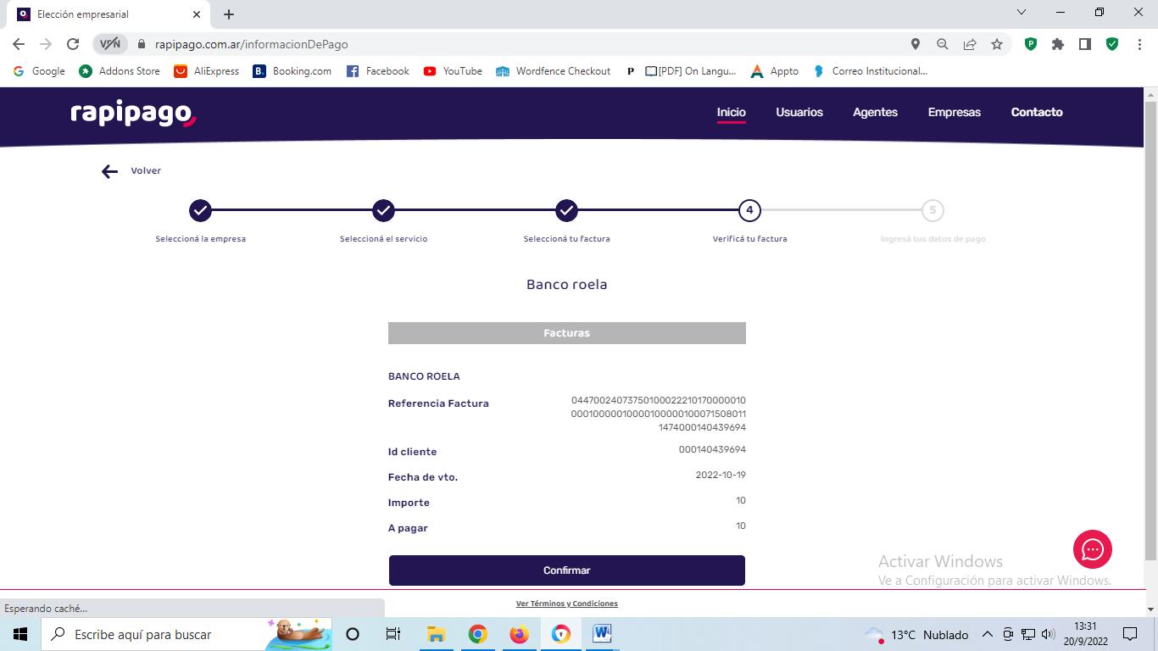This screenshot has width=1158, height=651.
Task: Click step 1 Seleccioná la empresa circle
Action: [x=200, y=210]
